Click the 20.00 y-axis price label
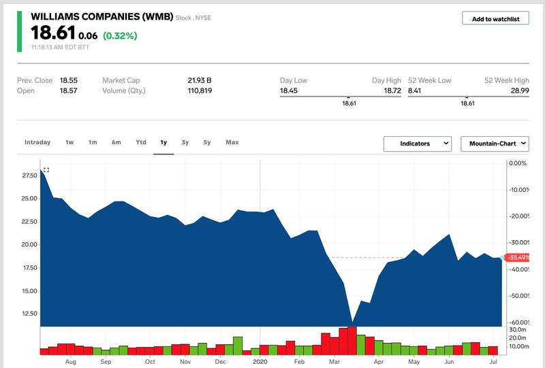Viewport: 545px width, 368px height. pos(29,244)
